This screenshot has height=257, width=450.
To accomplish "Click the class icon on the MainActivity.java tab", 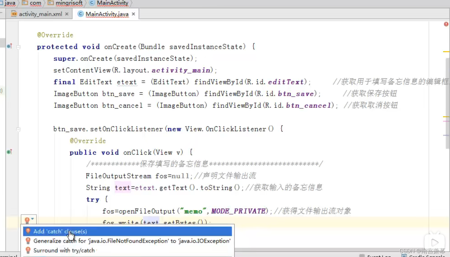I will point(80,14).
